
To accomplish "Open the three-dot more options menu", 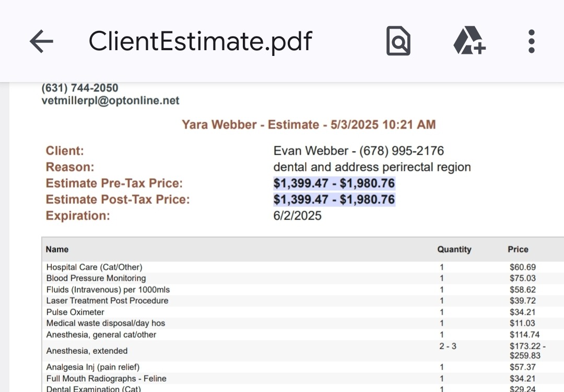I will coord(531,41).
